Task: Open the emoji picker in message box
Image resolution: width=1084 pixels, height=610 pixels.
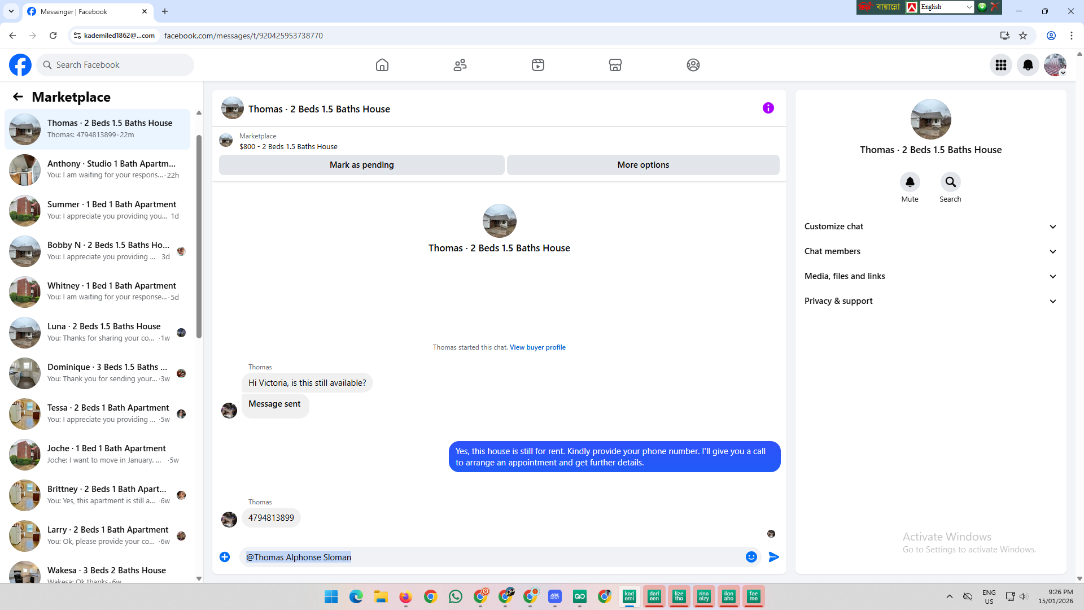Action: click(x=751, y=557)
